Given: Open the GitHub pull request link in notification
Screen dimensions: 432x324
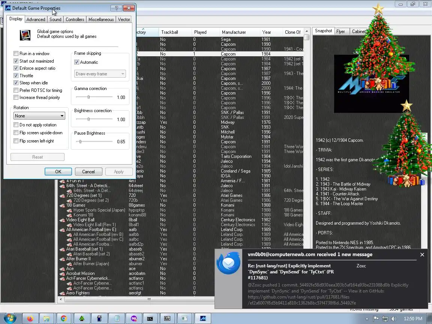Looking at the screenshot, I should click(x=301, y=300).
